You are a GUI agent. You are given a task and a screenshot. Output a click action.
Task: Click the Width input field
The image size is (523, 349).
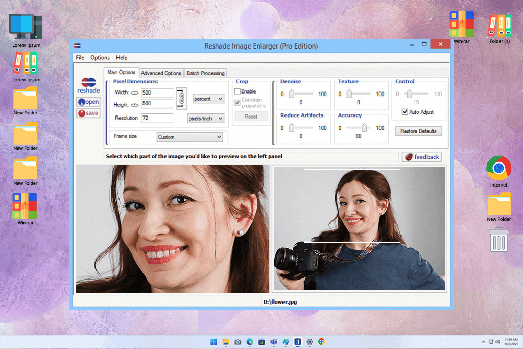(x=157, y=93)
